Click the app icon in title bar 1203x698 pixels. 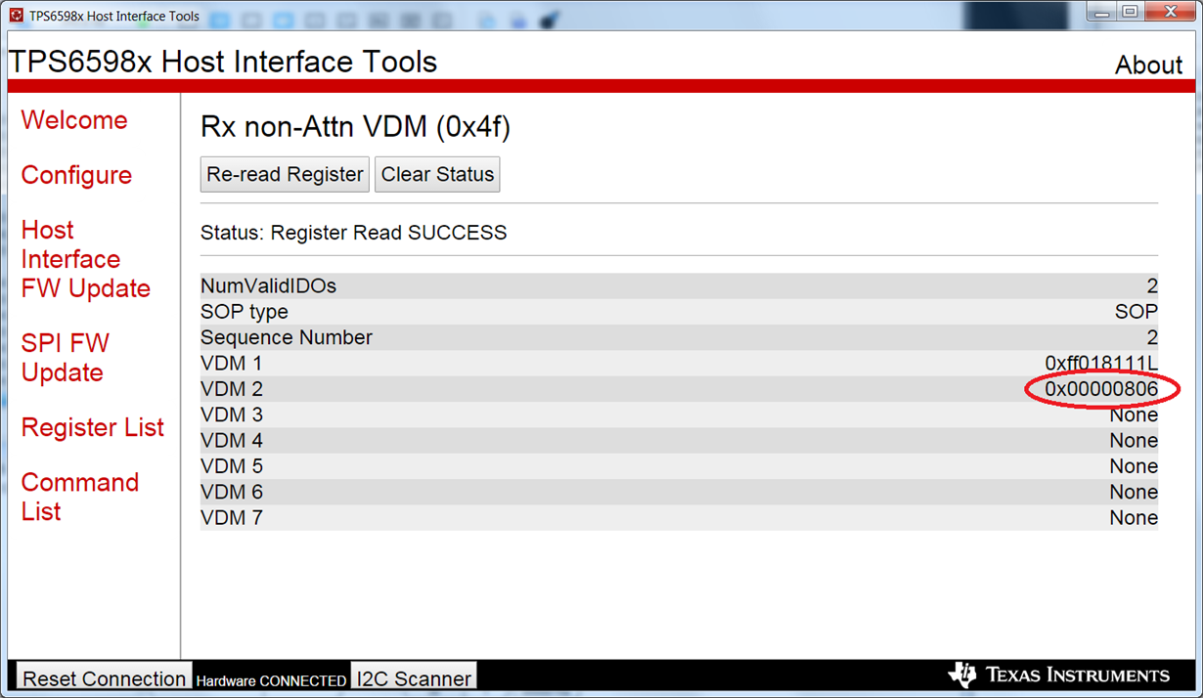pos(16,16)
